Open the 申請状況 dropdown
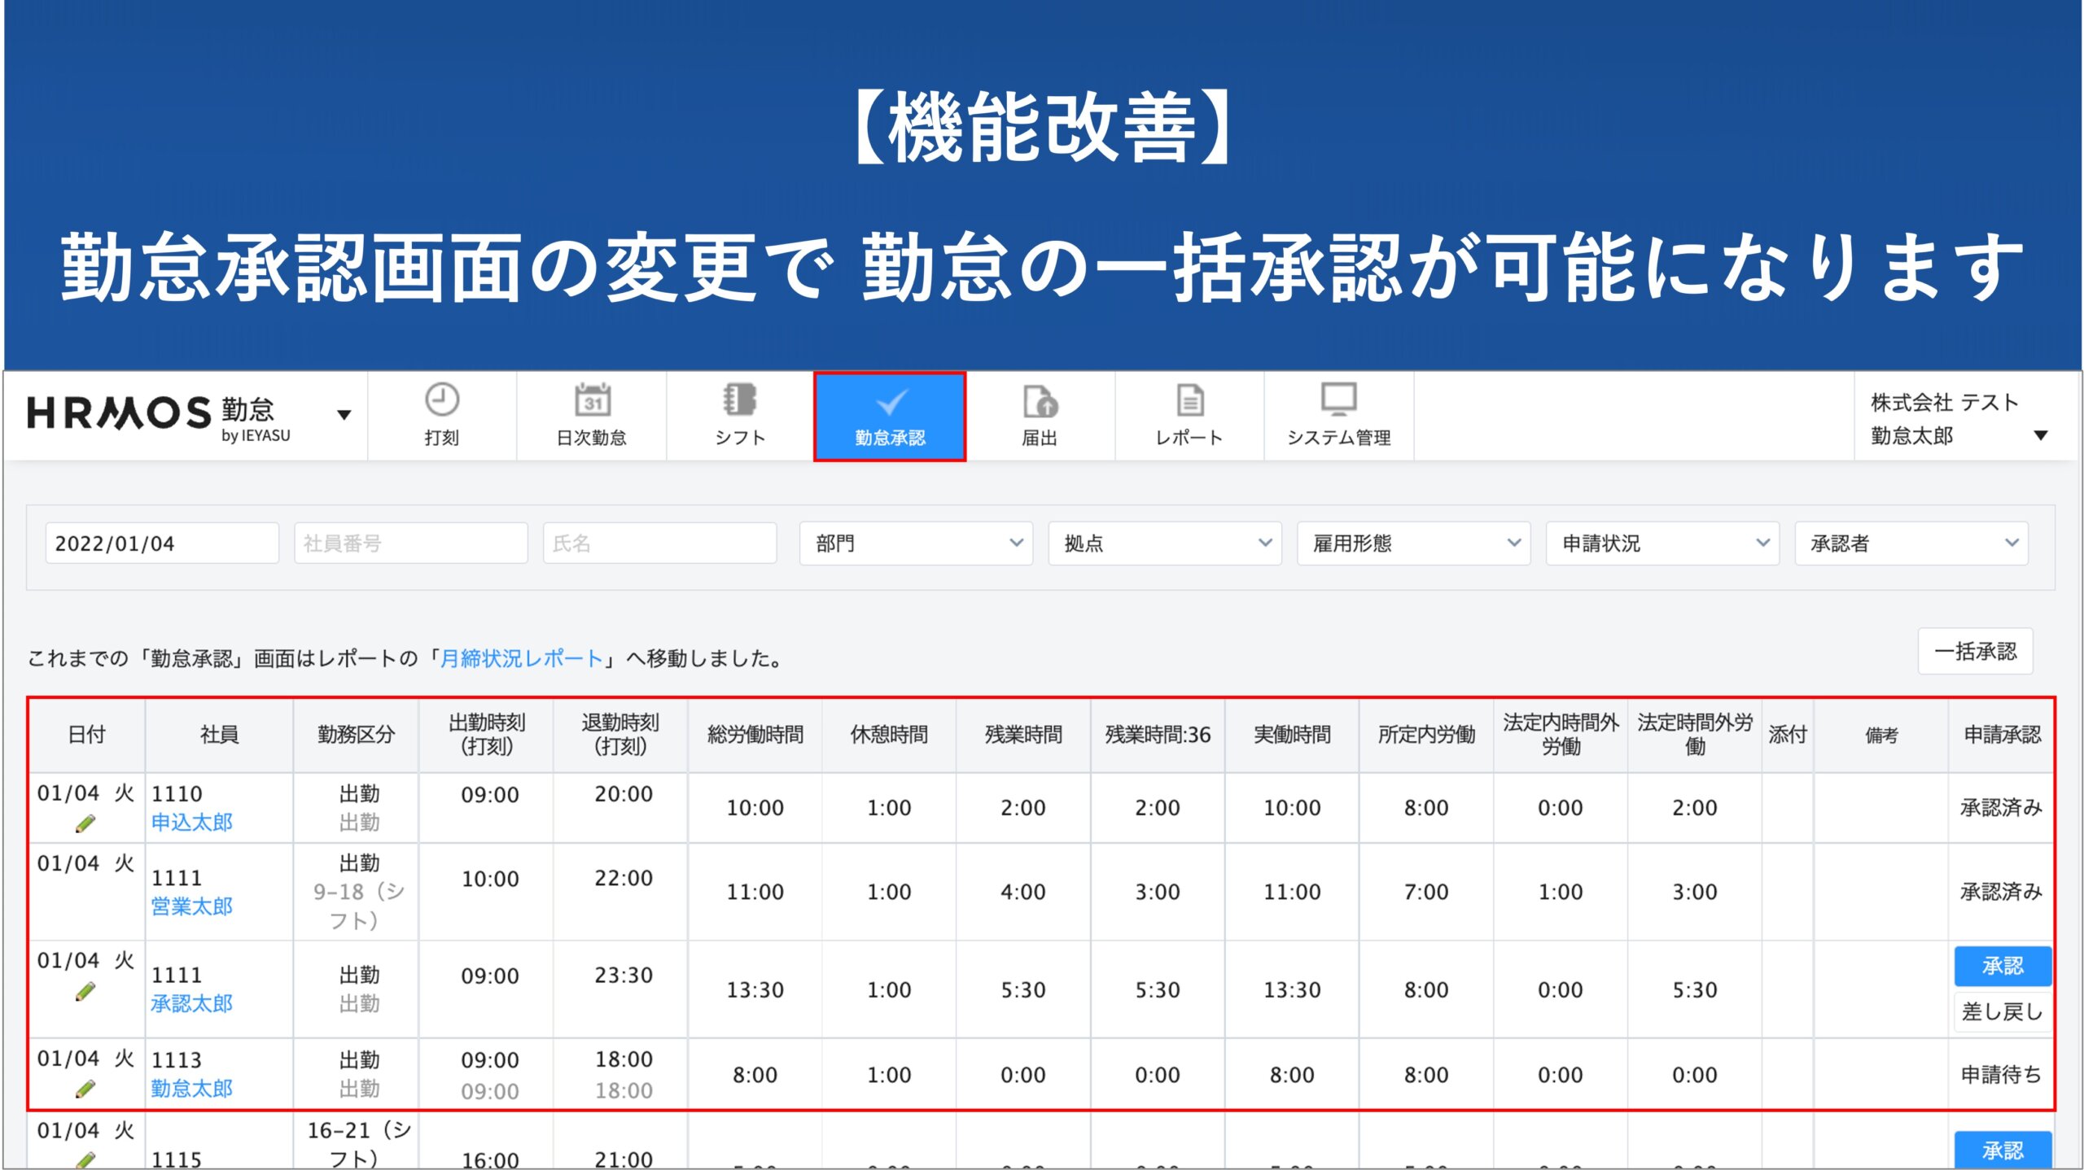 [x=1662, y=543]
